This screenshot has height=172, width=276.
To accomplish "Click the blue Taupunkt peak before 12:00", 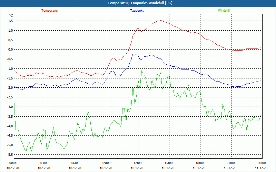I will pyautogui.click(x=133, y=54).
